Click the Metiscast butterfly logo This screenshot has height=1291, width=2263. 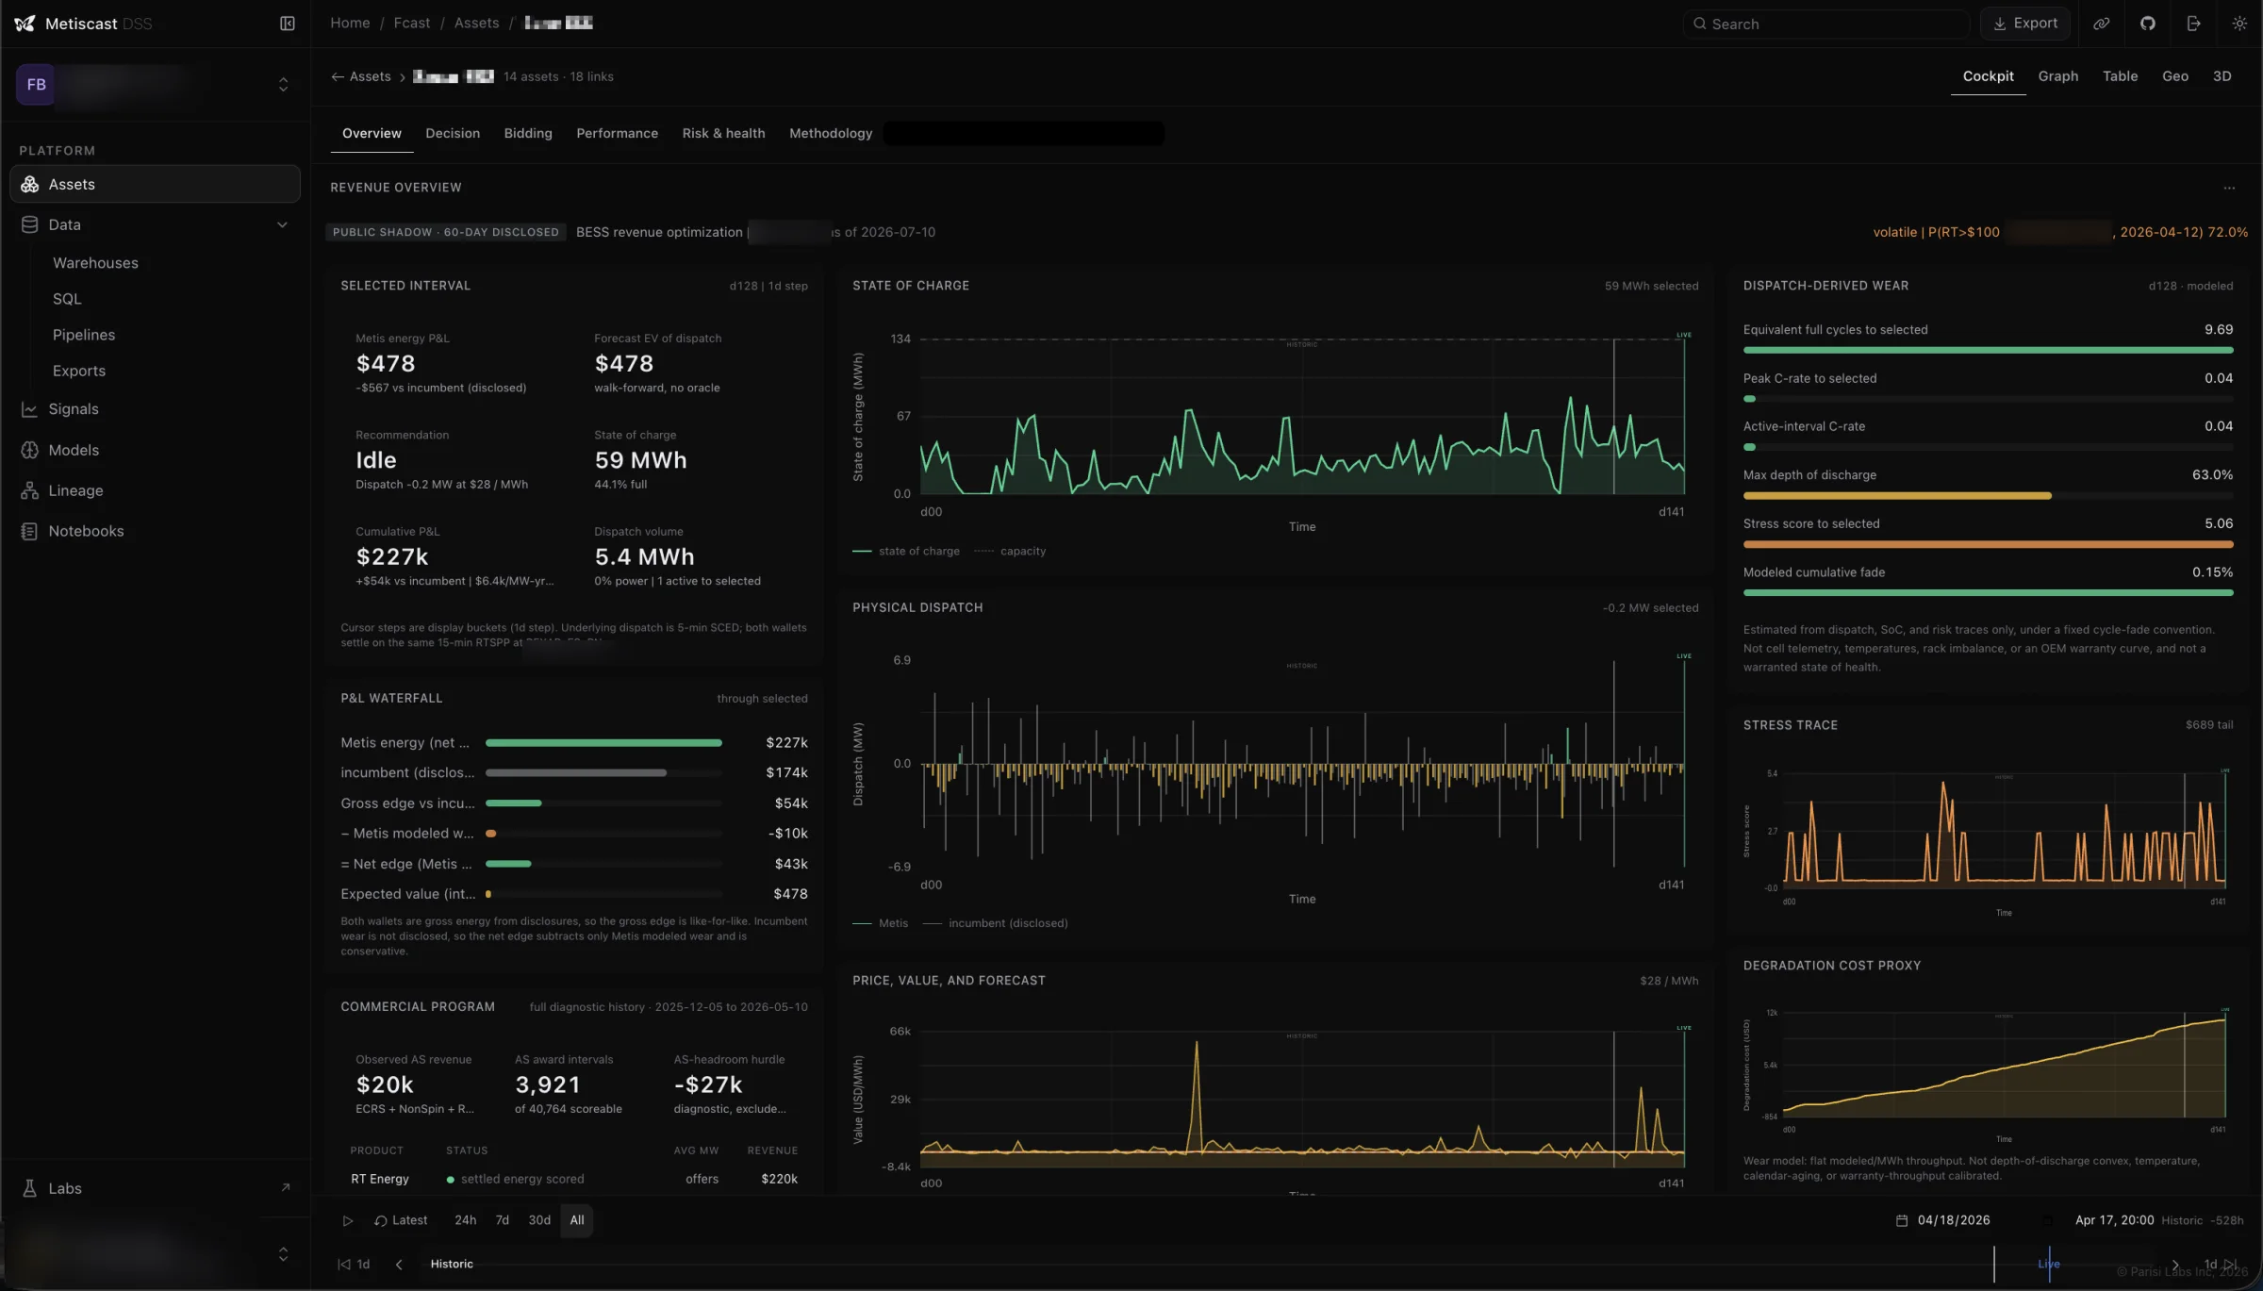point(25,24)
